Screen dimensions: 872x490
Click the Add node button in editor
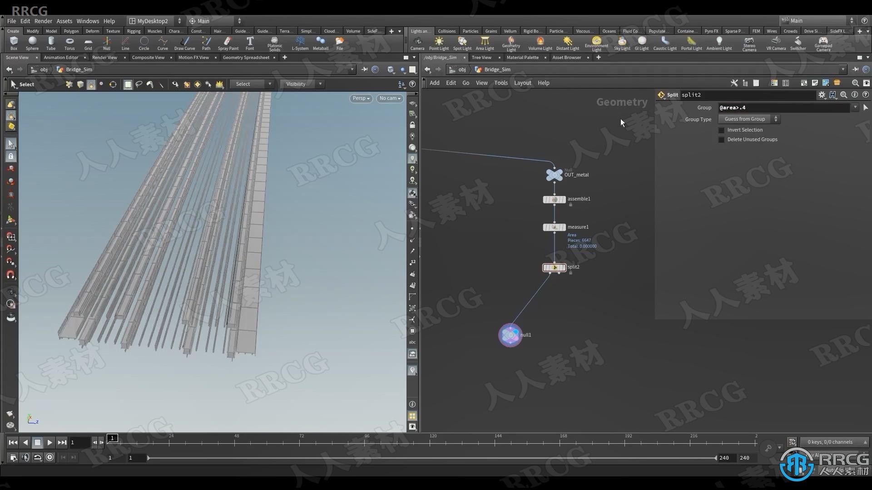point(435,83)
